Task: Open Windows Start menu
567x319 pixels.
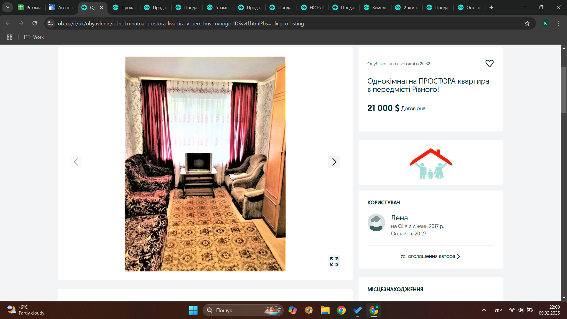Action: click(193, 310)
